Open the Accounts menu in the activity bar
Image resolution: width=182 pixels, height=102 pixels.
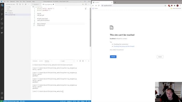pos(2,93)
